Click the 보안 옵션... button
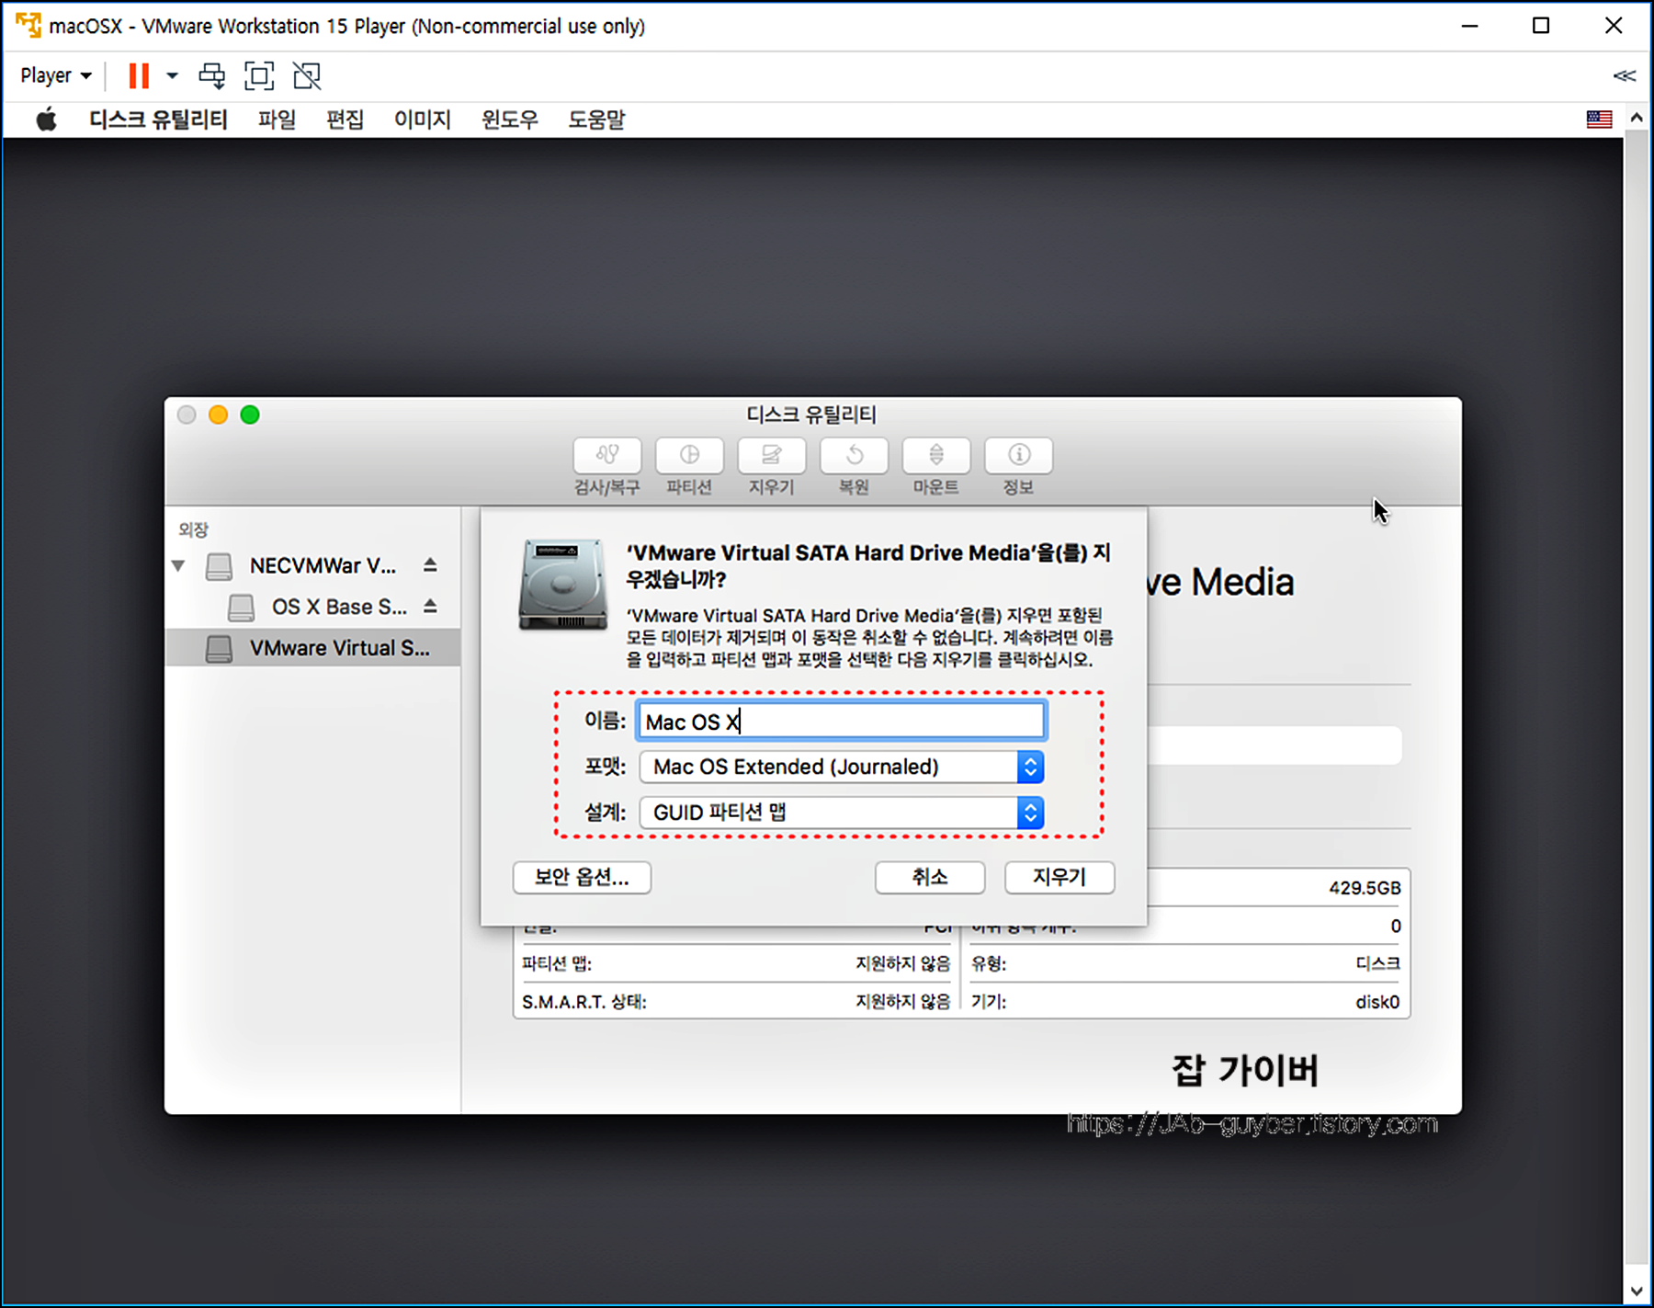The image size is (1654, 1308). [582, 877]
